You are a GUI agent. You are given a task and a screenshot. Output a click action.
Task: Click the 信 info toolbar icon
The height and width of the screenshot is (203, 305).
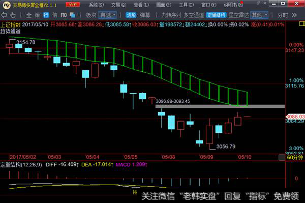point(55,15)
